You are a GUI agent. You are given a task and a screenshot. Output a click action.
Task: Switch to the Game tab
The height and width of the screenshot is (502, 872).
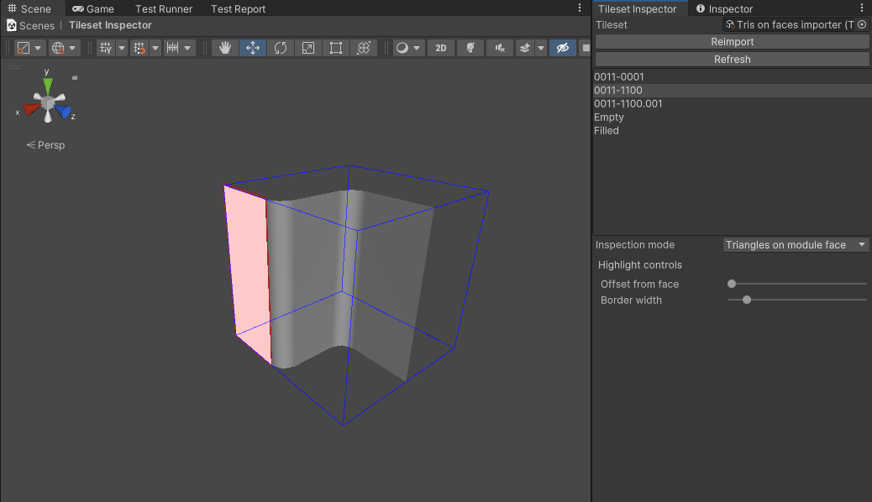pyautogui.click(x=93, y=9)
